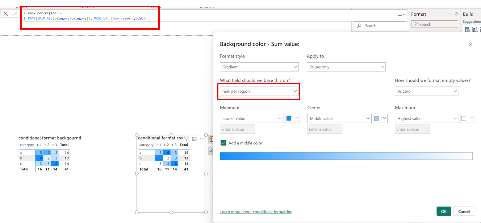Viewport: 481px width, 223px height.
Task: Pick the Minimum blue color swatch
Action: pyautogui.click(x=293, y=118)
